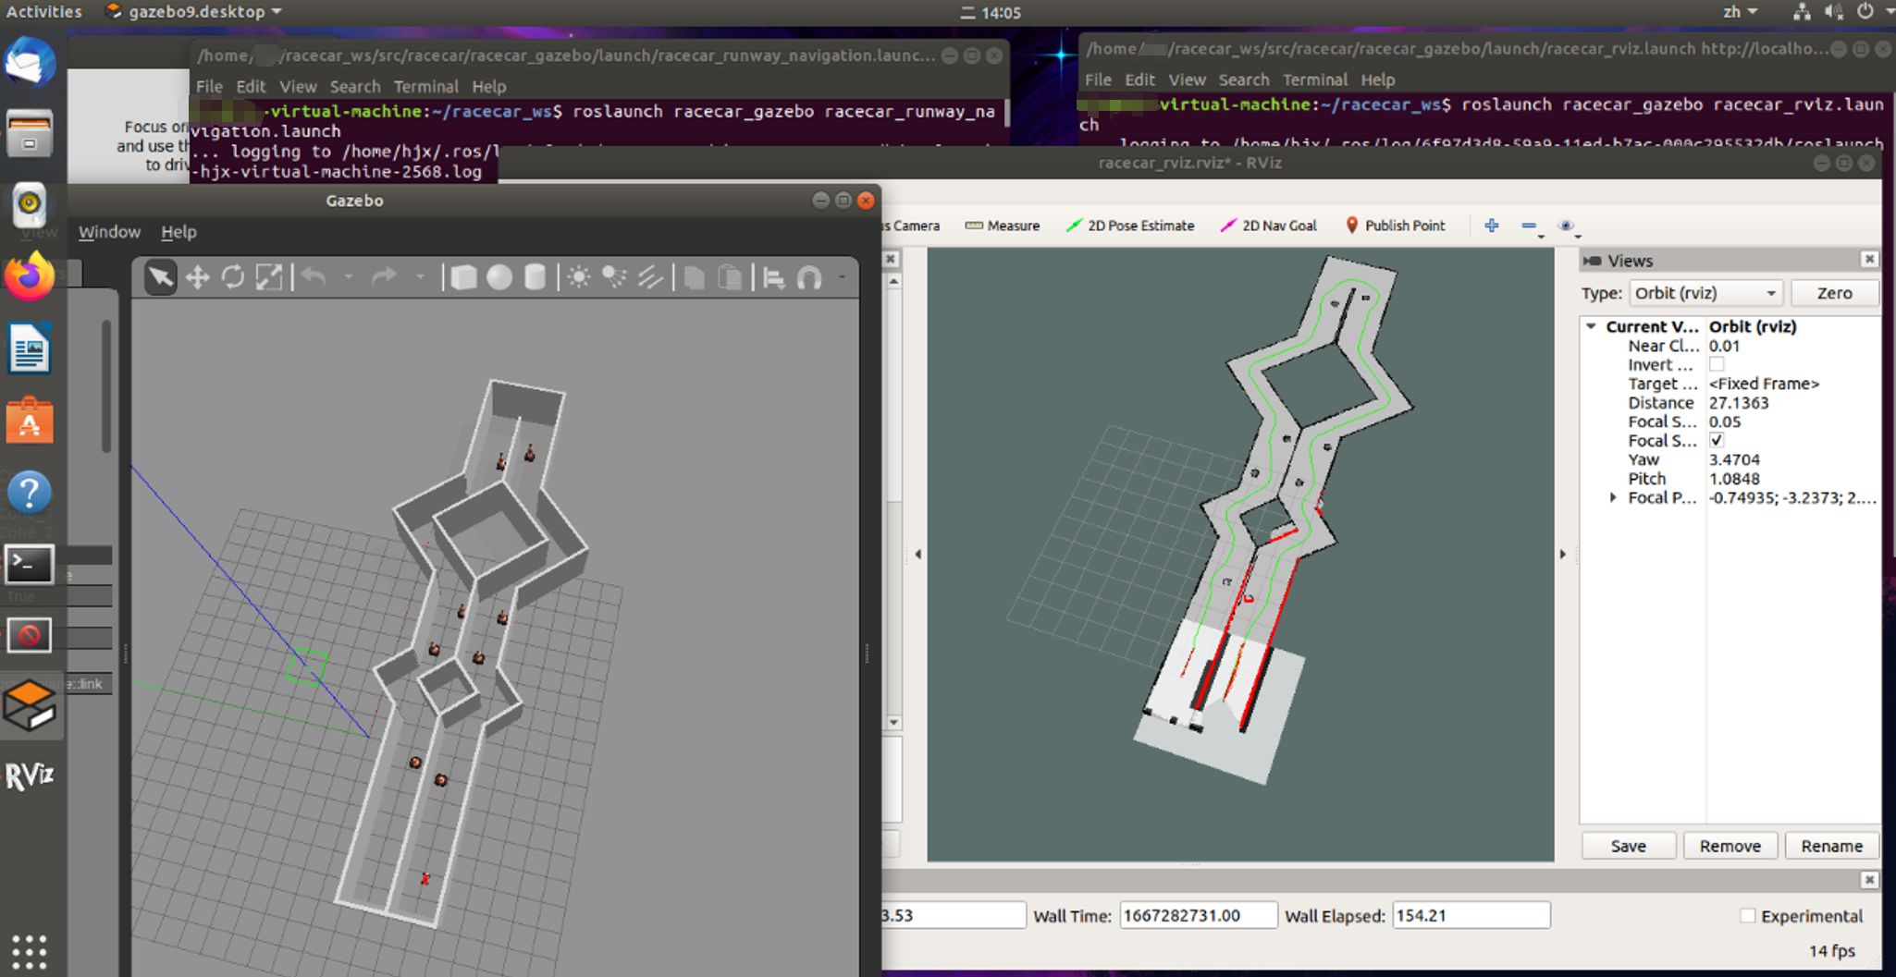Click the Copy icon in Gazebo toolbar
The image size is (1896, 977).
[694, 277]
